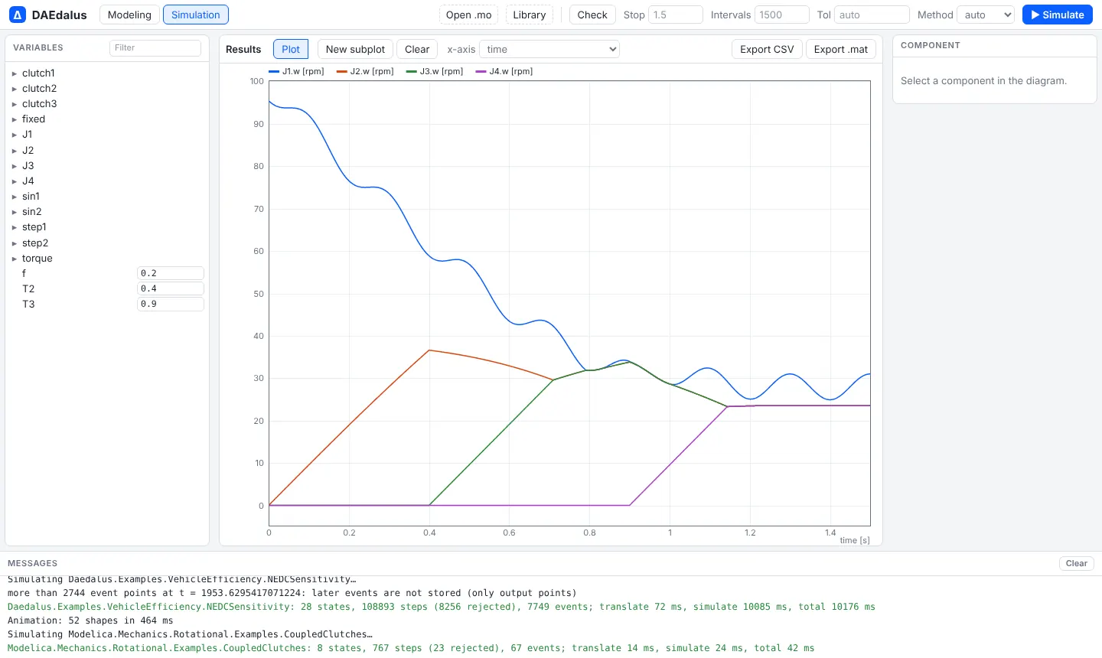Edit the T2 parameter value
The height and width of the screenshot is (658, 1102).
click(x=171, y=288)
